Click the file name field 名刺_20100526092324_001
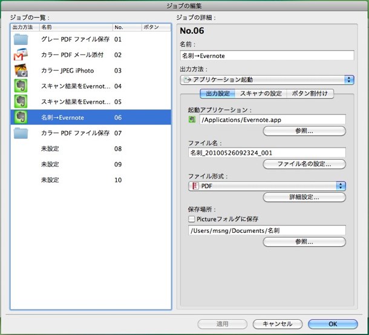Viewport: 369px width, 335px height. [267, 152]
